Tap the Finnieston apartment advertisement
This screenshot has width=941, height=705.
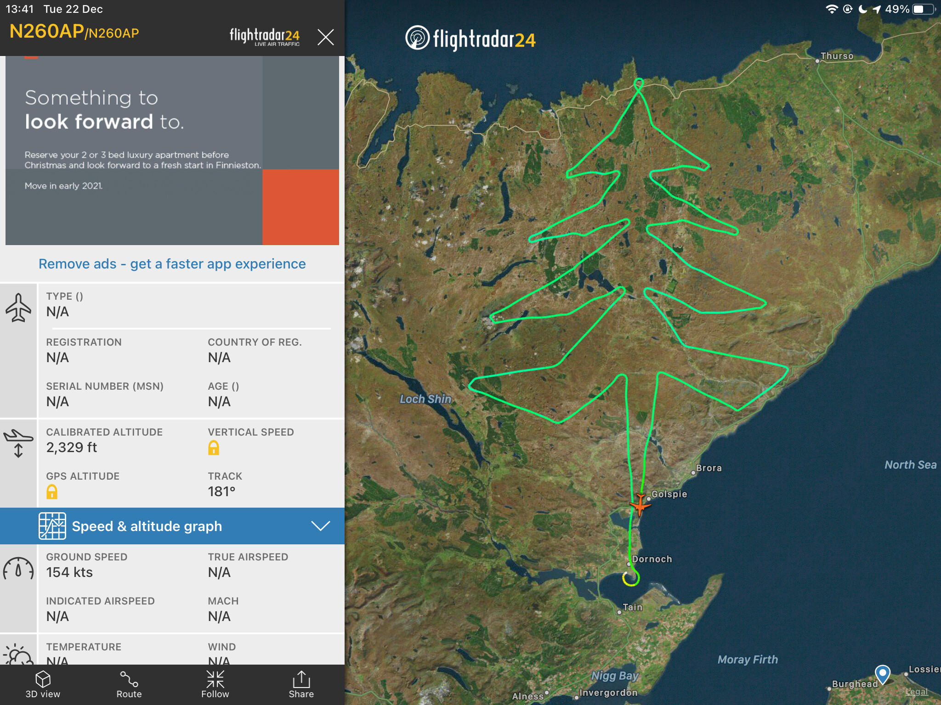(172, 151)
